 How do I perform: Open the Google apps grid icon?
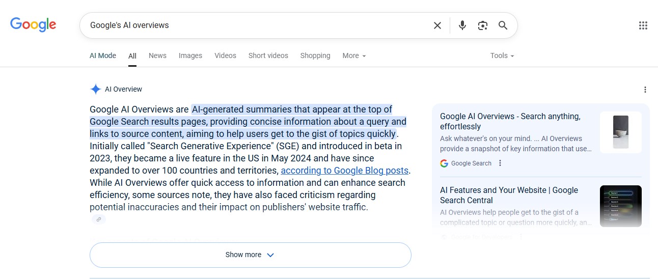point(643,25)
